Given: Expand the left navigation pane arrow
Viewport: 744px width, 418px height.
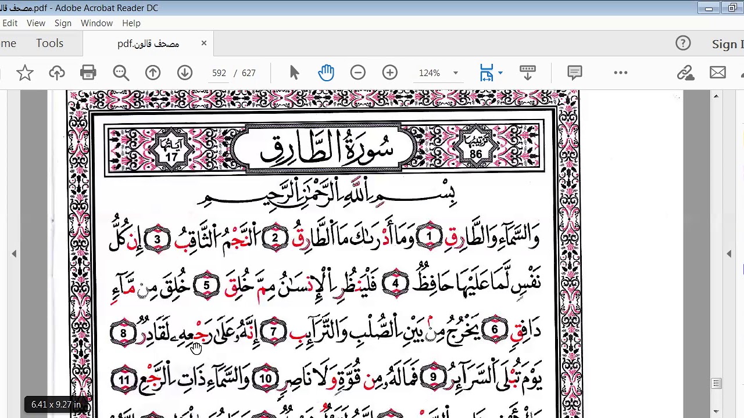Looking at the screenshot, I should (x=14, y=254).
